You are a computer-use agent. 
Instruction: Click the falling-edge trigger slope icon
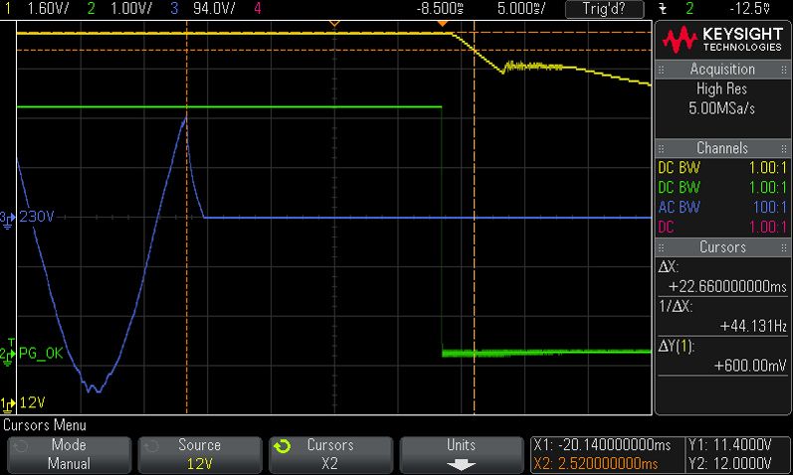coord(663,9)
